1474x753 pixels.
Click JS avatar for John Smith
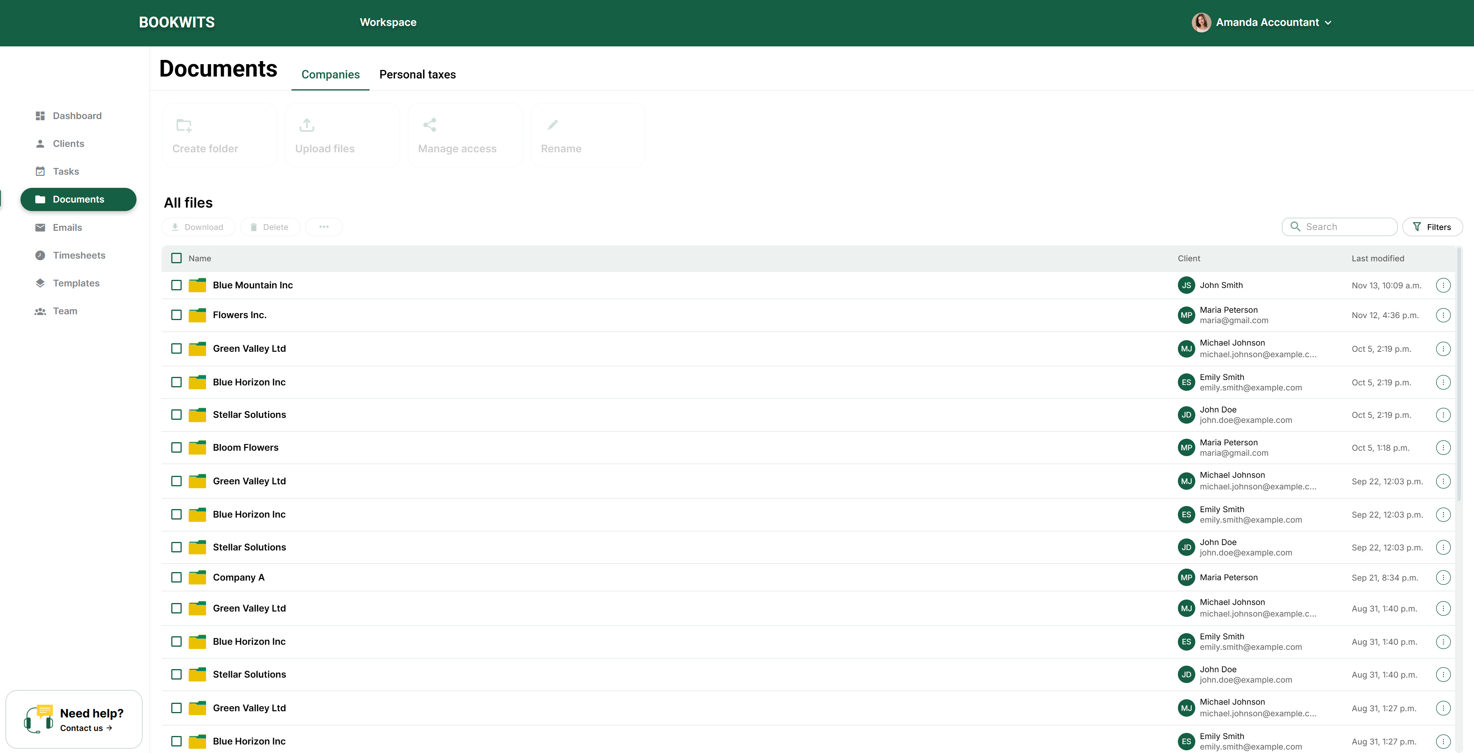pyautogui.click(x=1186, y=285)
